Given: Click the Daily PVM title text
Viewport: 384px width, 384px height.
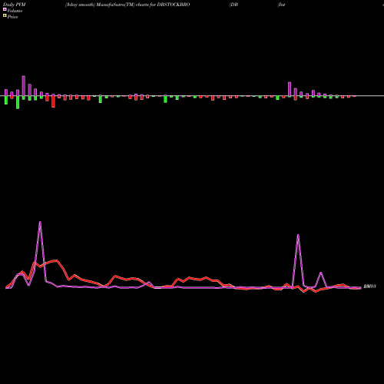Looking at the screenshot, I should pos(15,5).
